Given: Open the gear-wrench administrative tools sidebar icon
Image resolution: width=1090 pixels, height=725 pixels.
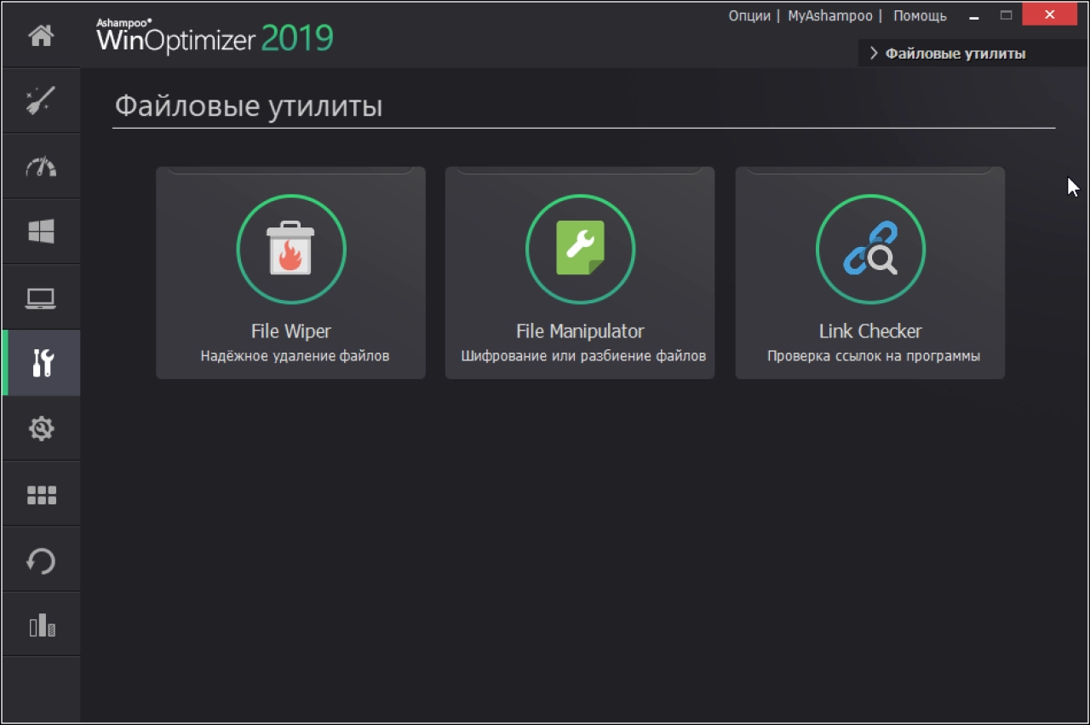Looking at the screenshot, I should tap(41, 429).
